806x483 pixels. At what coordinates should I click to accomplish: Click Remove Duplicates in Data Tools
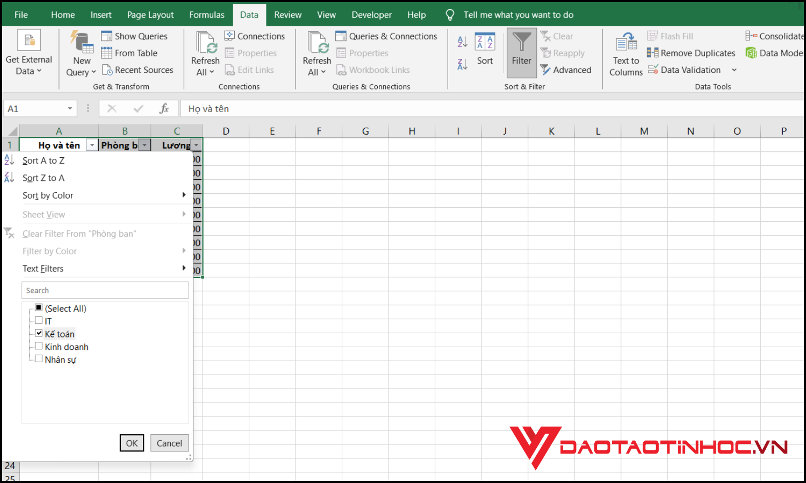click(691, 53)
